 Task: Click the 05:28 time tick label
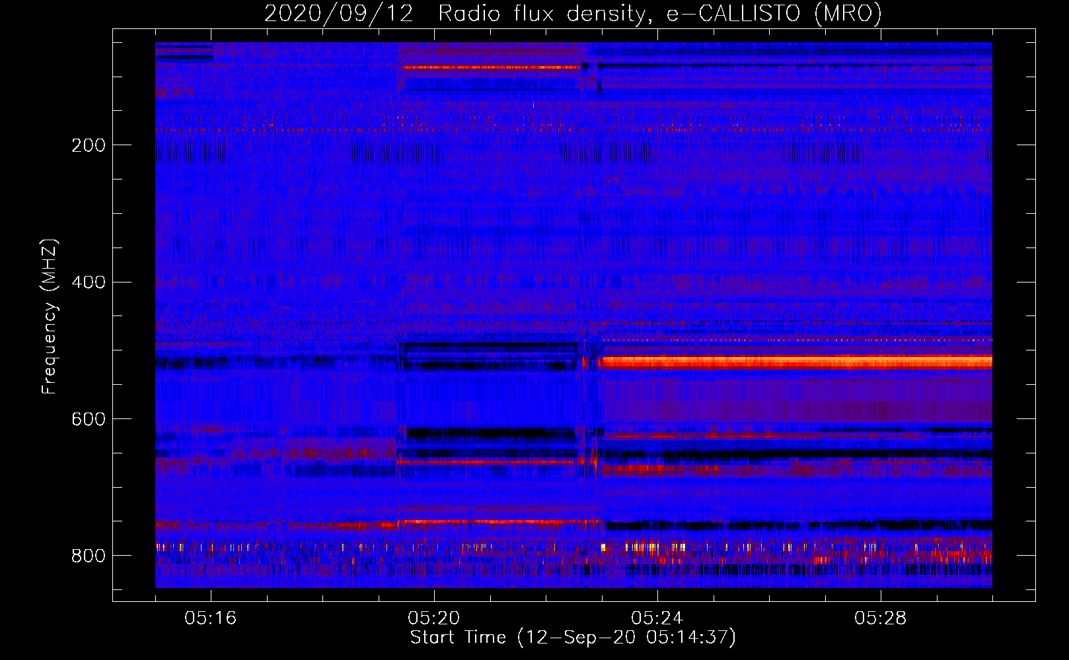[x=881, y=618]
